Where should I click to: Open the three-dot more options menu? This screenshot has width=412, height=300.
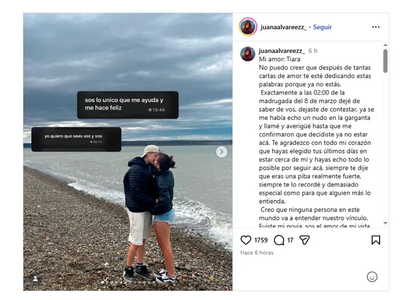pyautogui.click(x=376, y=27)
